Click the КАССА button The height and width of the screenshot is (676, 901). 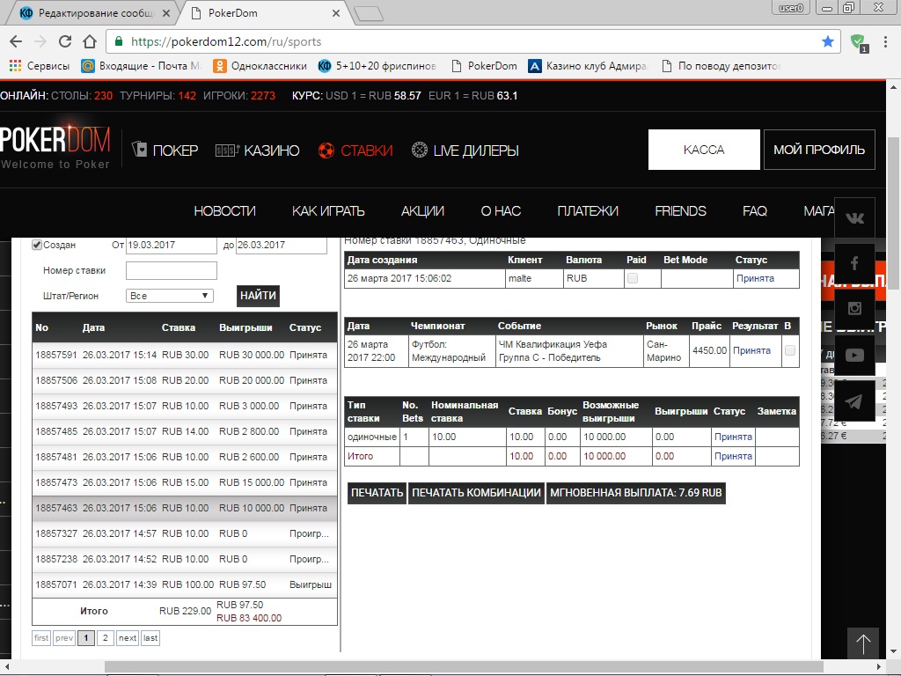point(704,150)
